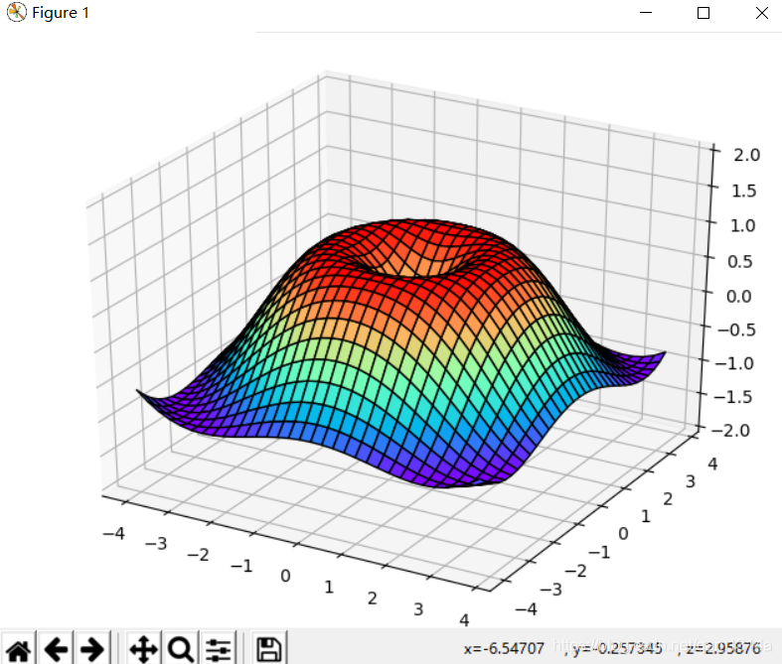Open the Configure subplots dialog
Image resolution: width=782 pixels, height=664 pixels.
tap(218, 649)
